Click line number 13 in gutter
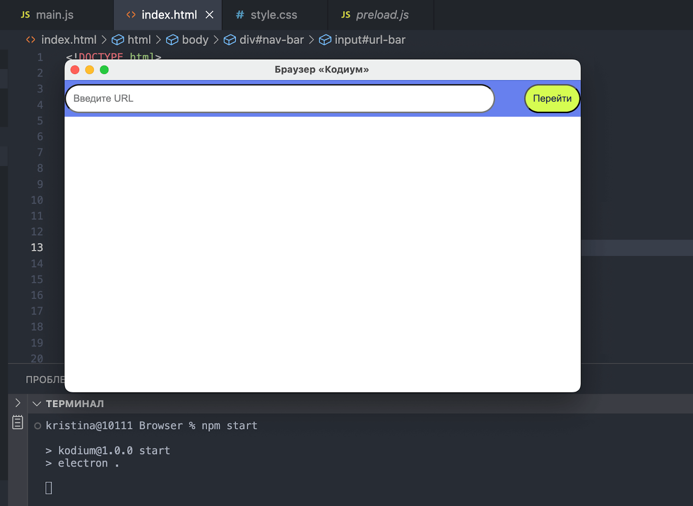The image size is (693, 506). coord(37,247)
